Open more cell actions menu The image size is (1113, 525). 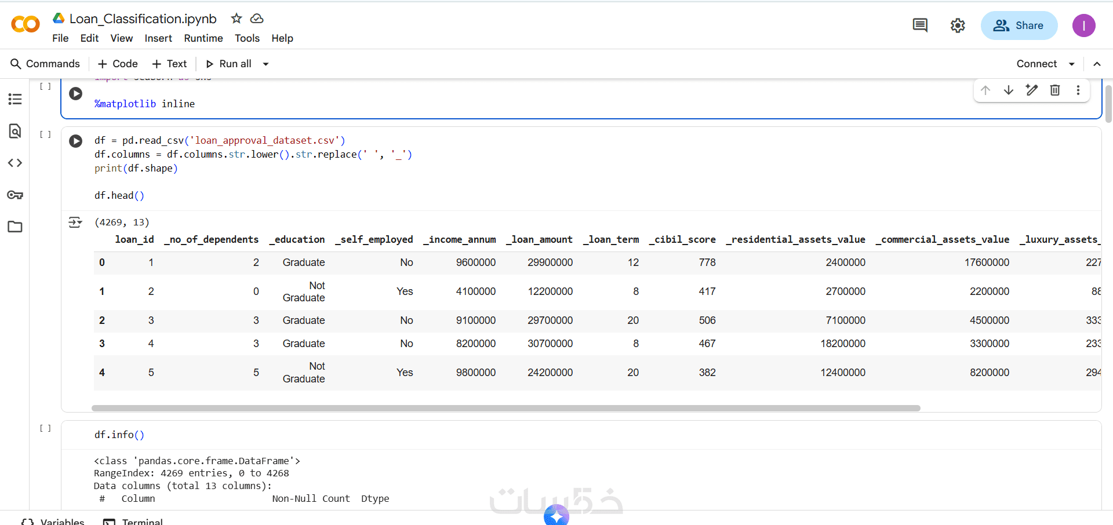(x=1078, y=90)
